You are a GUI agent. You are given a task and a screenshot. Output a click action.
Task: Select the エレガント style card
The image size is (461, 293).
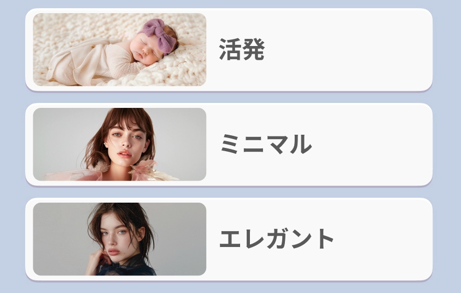point(229,239)
